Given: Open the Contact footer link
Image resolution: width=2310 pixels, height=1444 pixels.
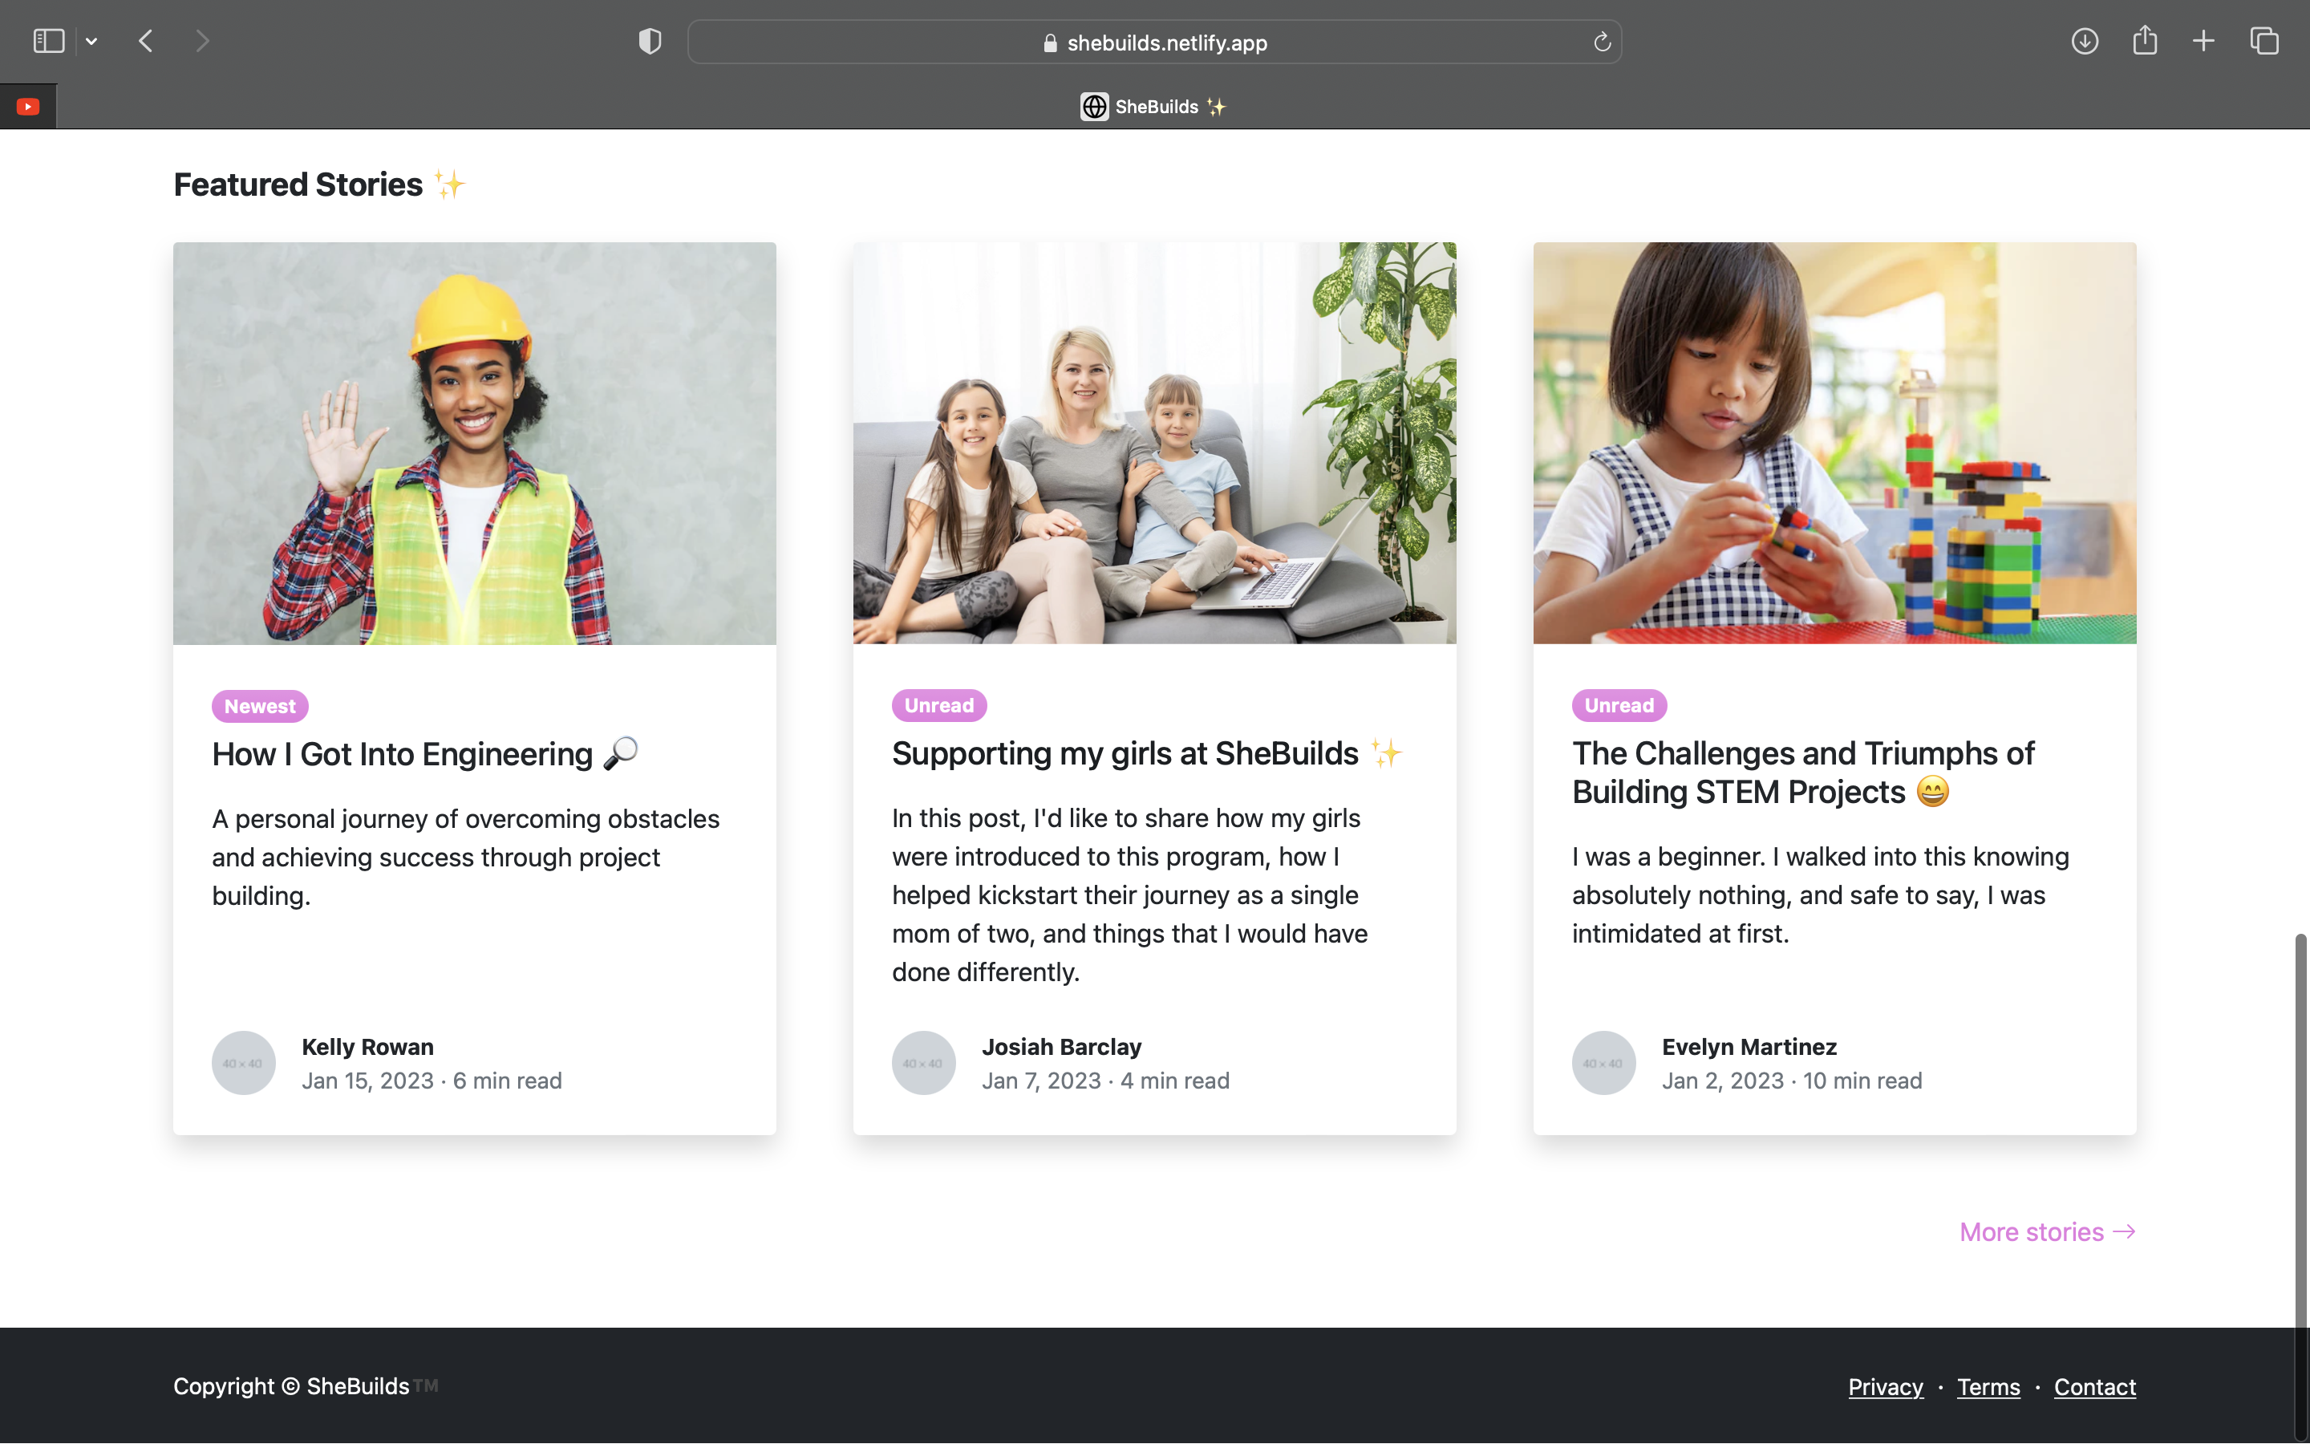Looking at the screenshot, I should 2094,1387.
